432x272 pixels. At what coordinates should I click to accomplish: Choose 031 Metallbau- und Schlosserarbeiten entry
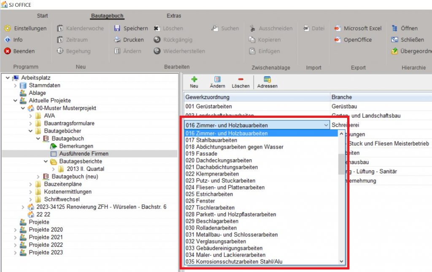[231, 235]
